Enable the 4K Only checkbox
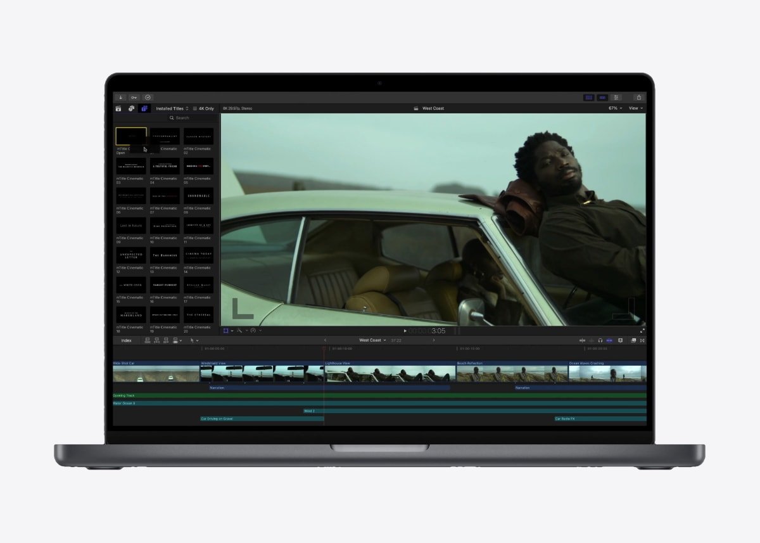The image size is (760, 543). (195, 108)
